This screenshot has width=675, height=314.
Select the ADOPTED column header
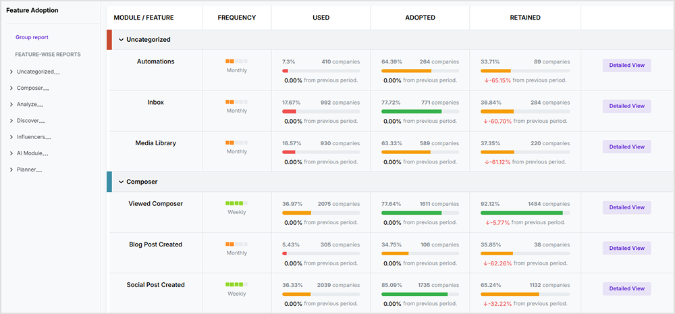point(420,18)
